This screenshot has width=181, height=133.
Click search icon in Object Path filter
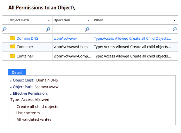pyautogui.click(x=48, y=29)
